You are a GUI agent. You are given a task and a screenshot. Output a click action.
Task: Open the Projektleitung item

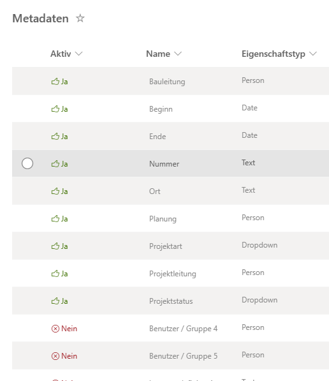tap(173, 274)
